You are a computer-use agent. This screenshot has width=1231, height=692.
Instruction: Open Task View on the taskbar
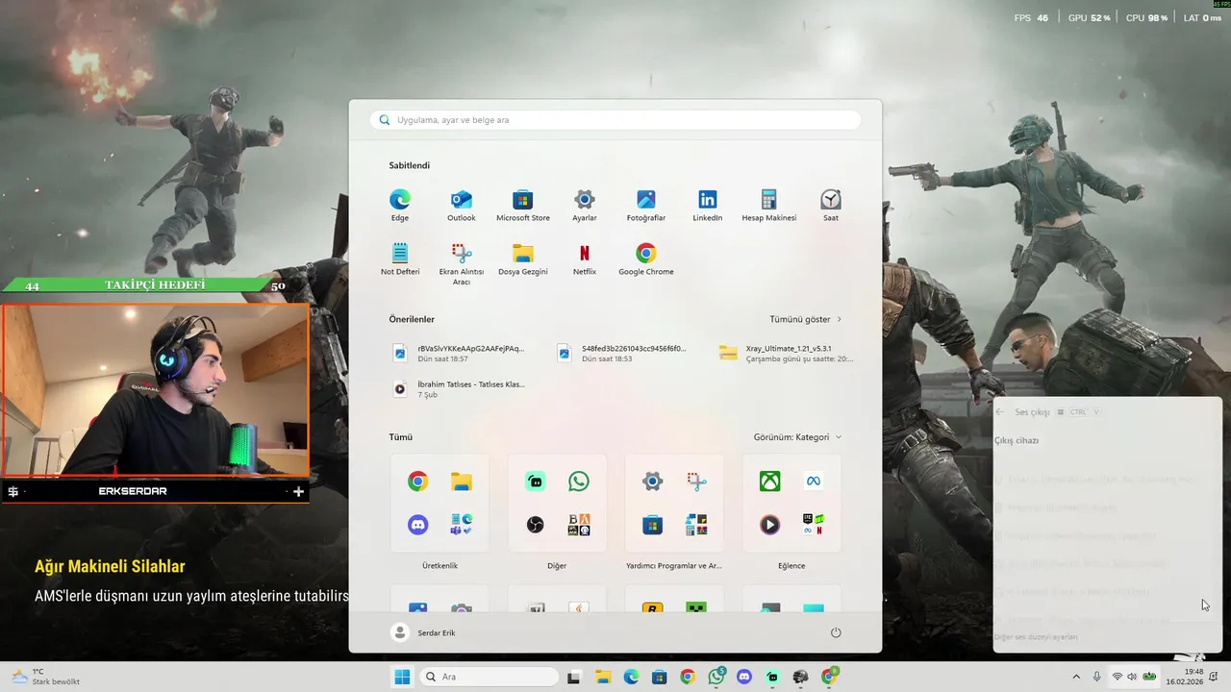(574, 677)
